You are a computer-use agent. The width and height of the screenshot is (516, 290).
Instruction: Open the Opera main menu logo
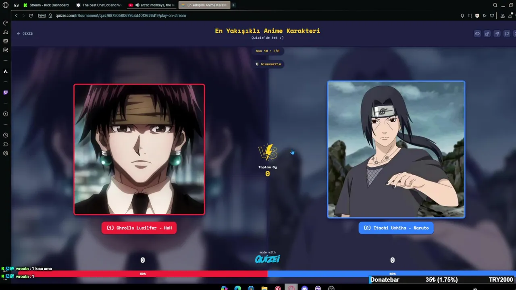6,5
